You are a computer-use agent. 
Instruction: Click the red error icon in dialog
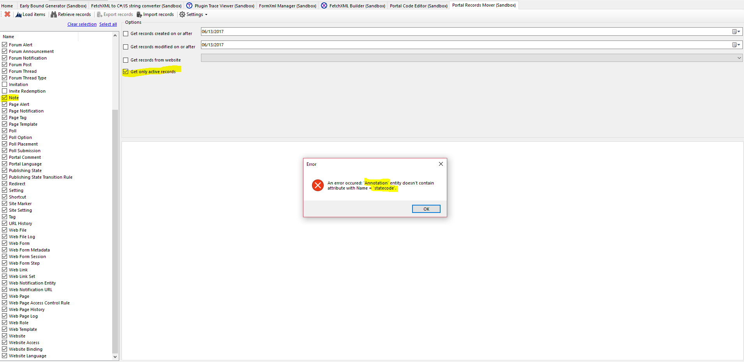coord(318,185)
